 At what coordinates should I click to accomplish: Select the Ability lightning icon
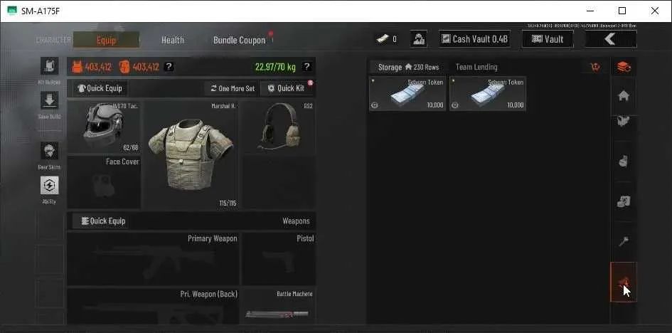(49, 185)
